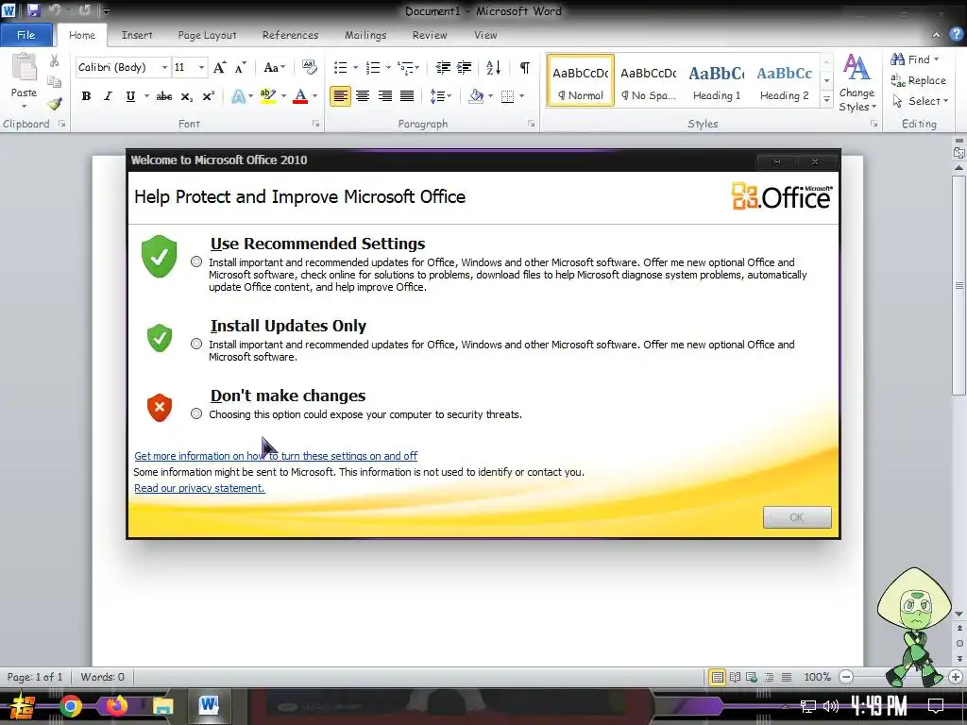The height and width of the screenshot is (725, 967).
Task: Click the zoom in plus button
Action: (x=956, y=677)
